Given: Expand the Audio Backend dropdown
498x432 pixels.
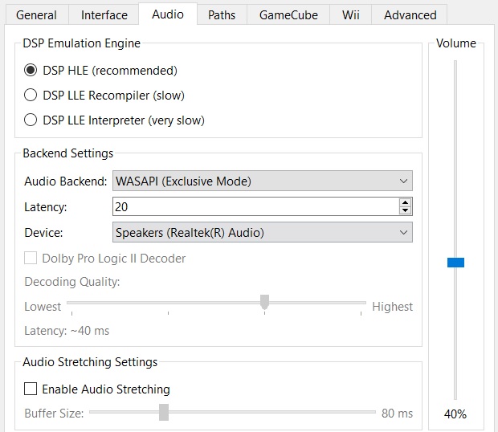Looking at the screenshot, I should coord(263,181).
